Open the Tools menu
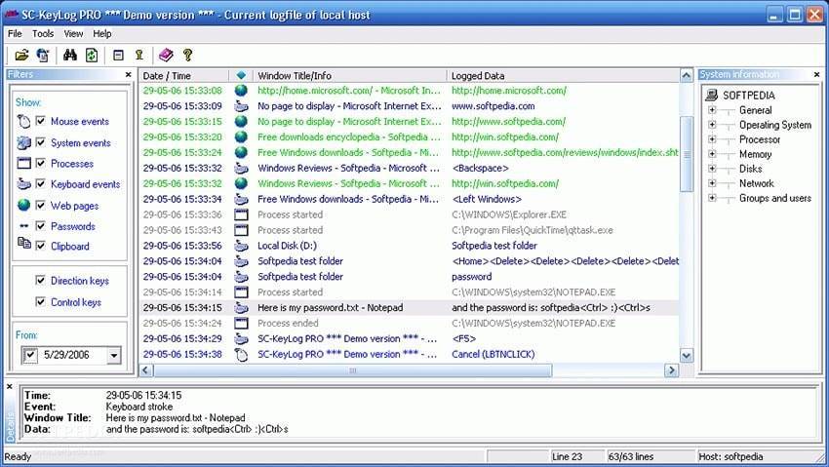The width and height of the screenshot is (829, 467). click(x=43, y=33)
